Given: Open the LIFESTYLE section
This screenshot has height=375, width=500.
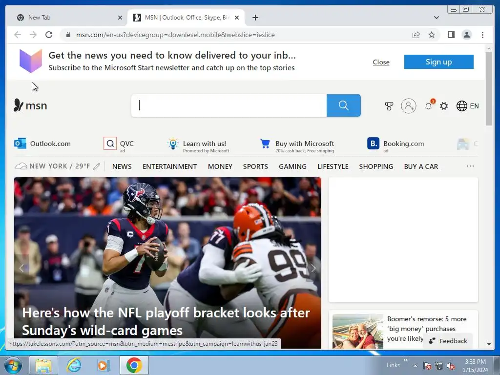Looking at the screenshot, I should coord(333,167).
